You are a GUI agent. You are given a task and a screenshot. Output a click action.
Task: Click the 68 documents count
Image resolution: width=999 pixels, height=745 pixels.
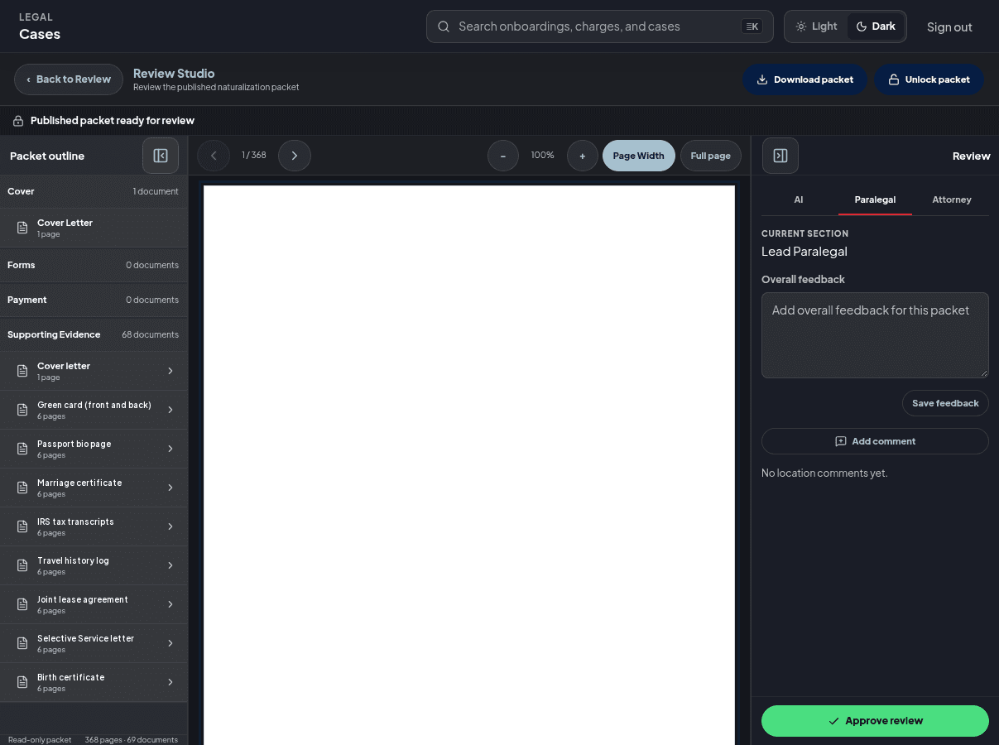[x=150, y=334]
